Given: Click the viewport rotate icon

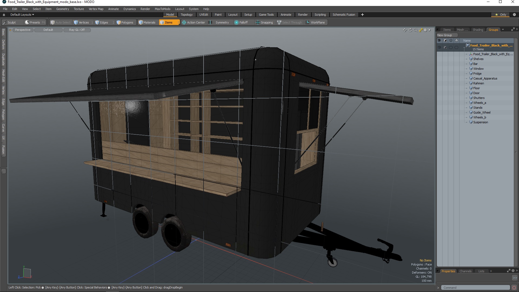Looking at the screenshot, I should click(410, 30).
